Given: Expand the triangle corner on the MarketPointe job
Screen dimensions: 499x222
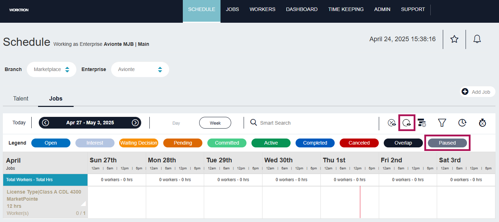Looking at the screenshot, I should click(x=84, y=204).
